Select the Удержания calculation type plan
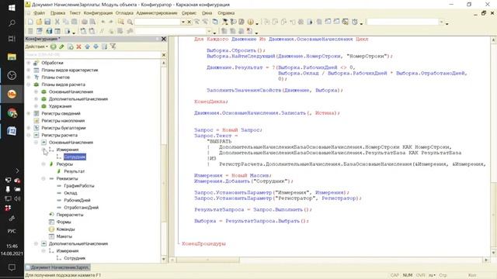 click(x=60, y=106)
